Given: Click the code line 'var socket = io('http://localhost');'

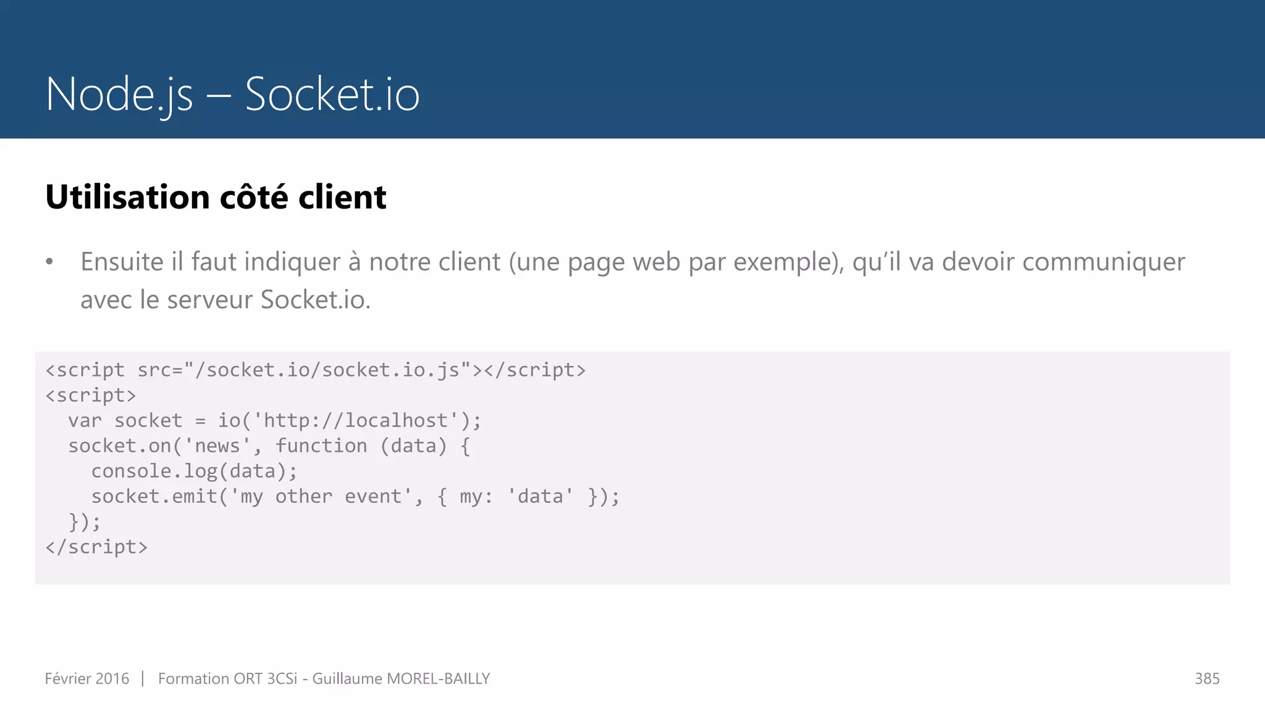Looking at the screenshot, I should click(x=274, y=420).
